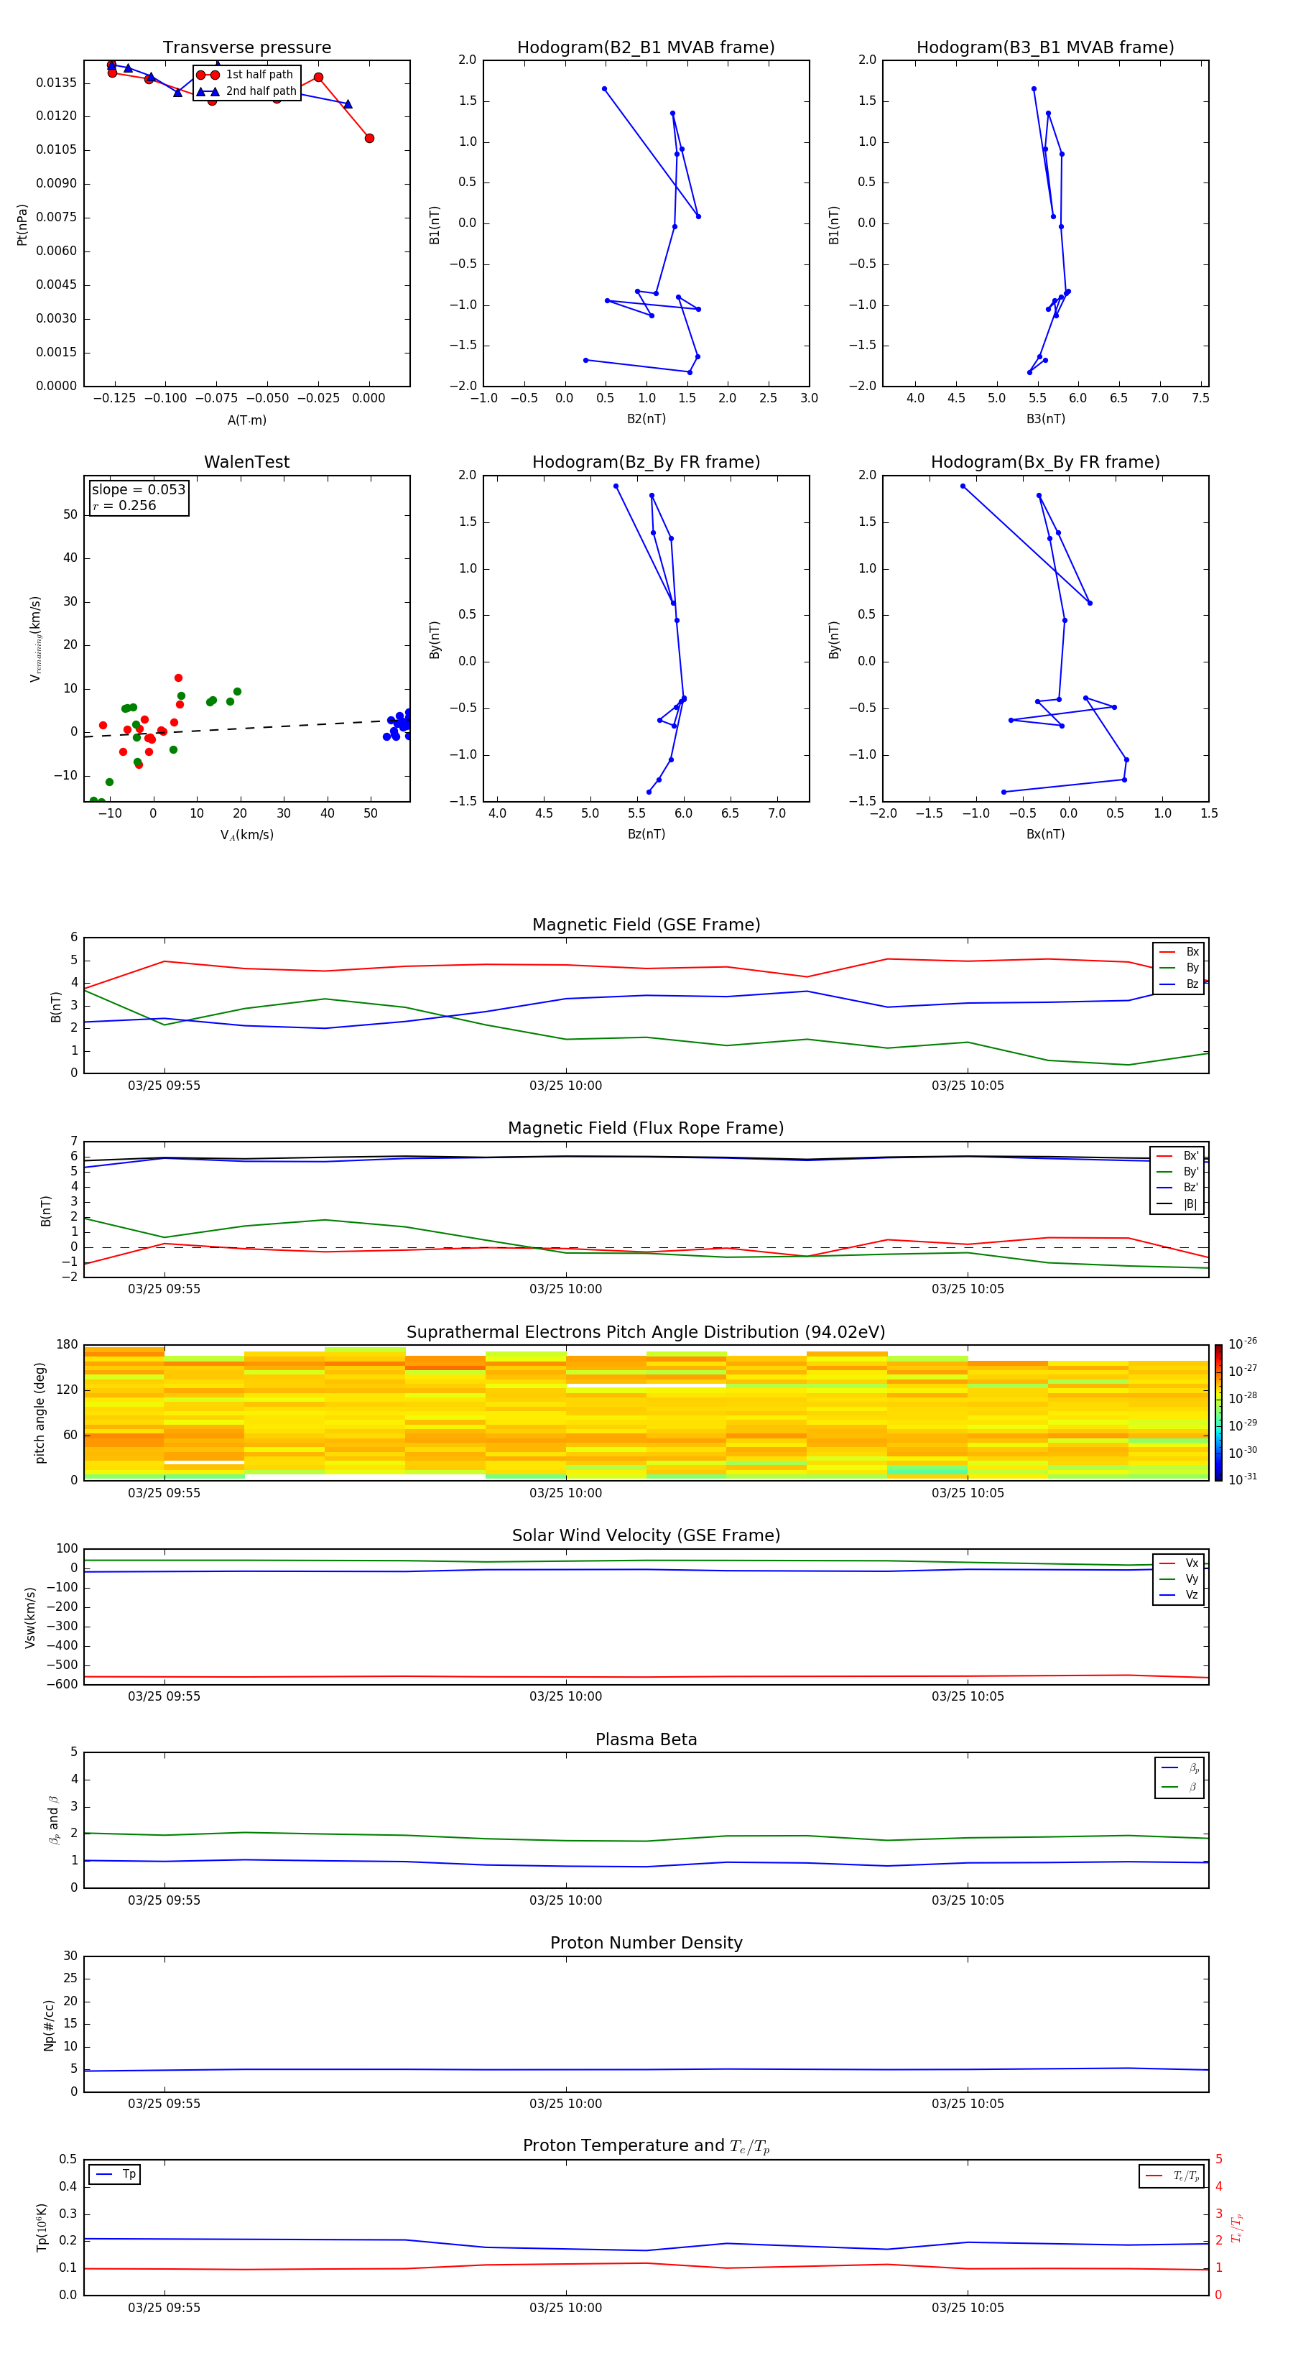Image resolution: width=1293 pixels, height=2371 pixels.
Task: Click the 10^-31 color bar label
Action: 1243,1479
